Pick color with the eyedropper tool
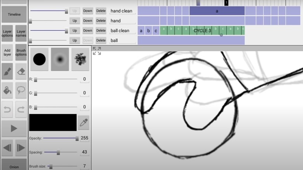This screenshot has height=170, width=303. [84, 123]
